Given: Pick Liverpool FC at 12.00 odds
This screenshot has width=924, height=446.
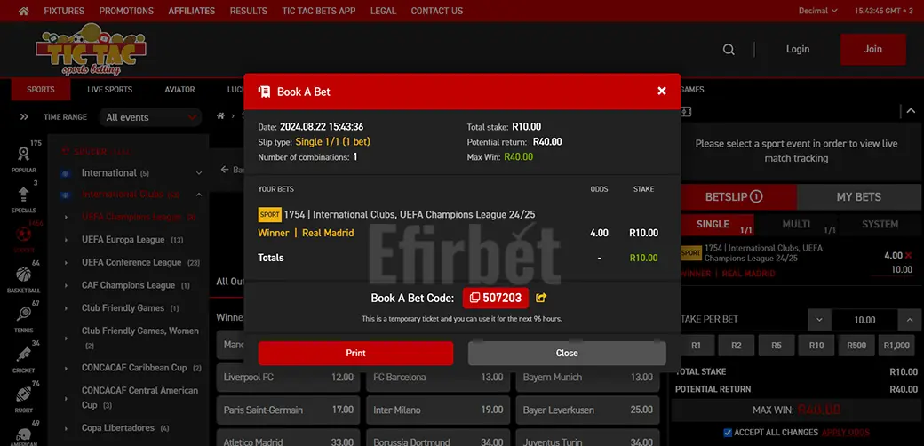Looking at the screenshot, I should pyautogui.click(x=288, y=378).
